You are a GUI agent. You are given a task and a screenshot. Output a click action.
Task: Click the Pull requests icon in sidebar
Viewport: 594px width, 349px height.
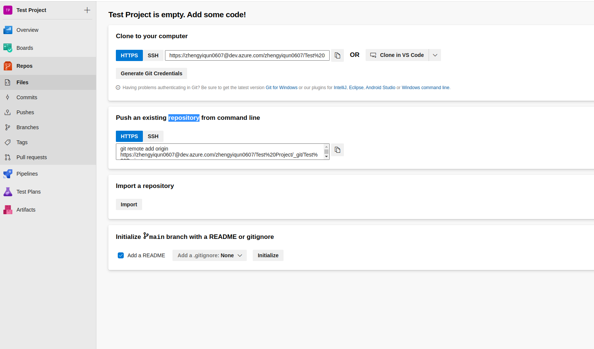tap(7, 157)
